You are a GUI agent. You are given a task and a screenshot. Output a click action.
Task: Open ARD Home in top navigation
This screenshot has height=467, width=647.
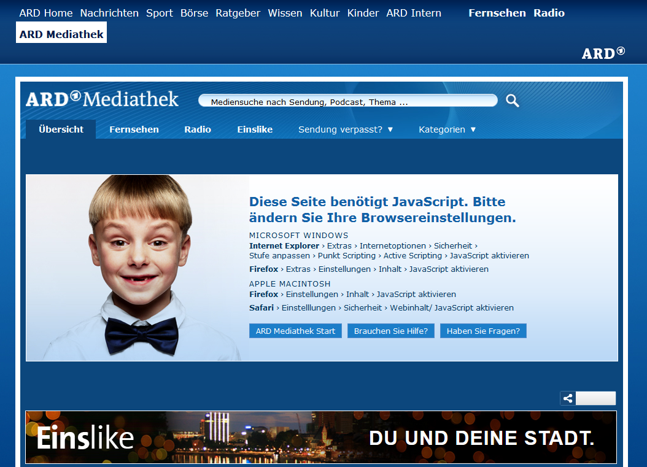point(46,14)
